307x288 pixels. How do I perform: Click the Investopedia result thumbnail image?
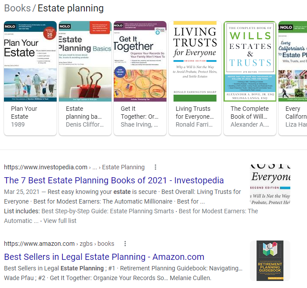[270, 185]
